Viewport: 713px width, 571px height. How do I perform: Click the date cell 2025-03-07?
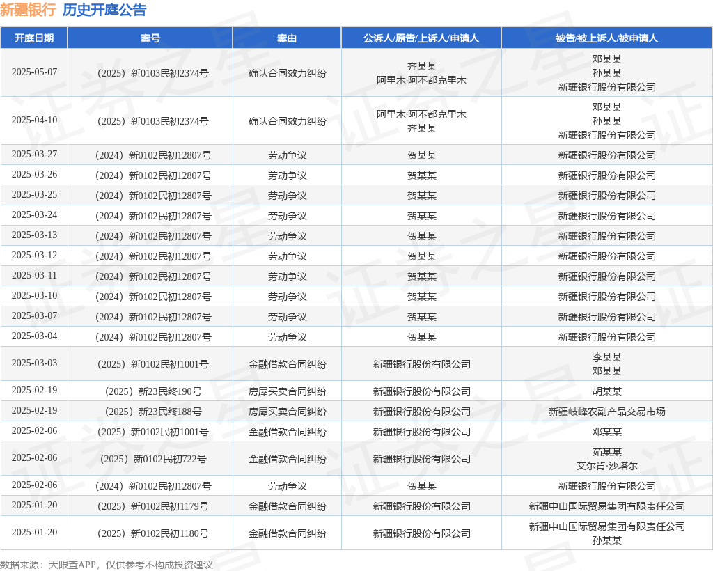click(35, 315)
